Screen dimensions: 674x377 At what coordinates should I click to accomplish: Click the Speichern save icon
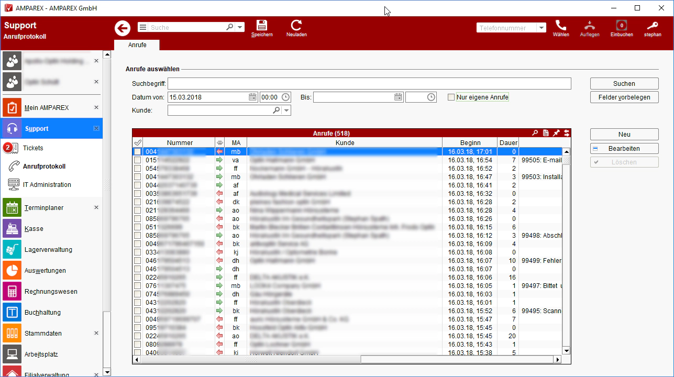click(x=261, y=25)
